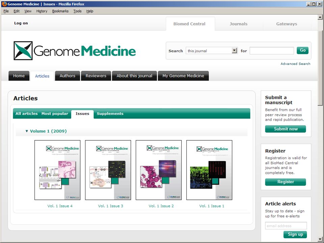Click the vertical scrollbar thumb
Viewport: 324px width, 243px height.
[320, 68]
